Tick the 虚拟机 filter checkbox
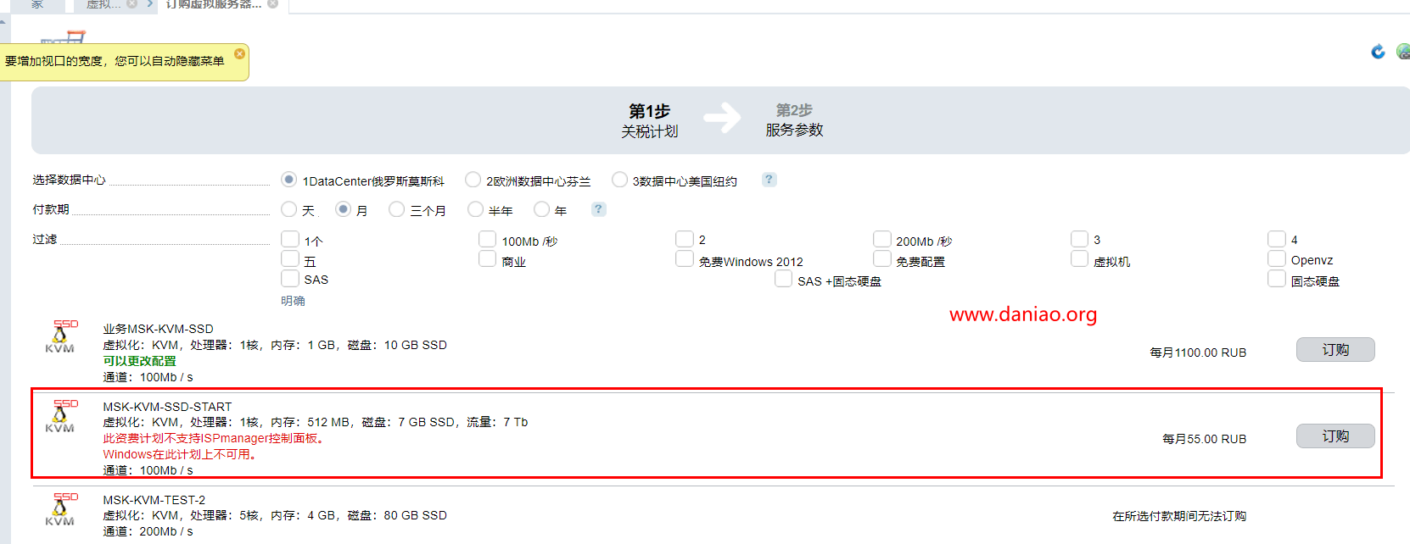 click(x=1079, y=258)
